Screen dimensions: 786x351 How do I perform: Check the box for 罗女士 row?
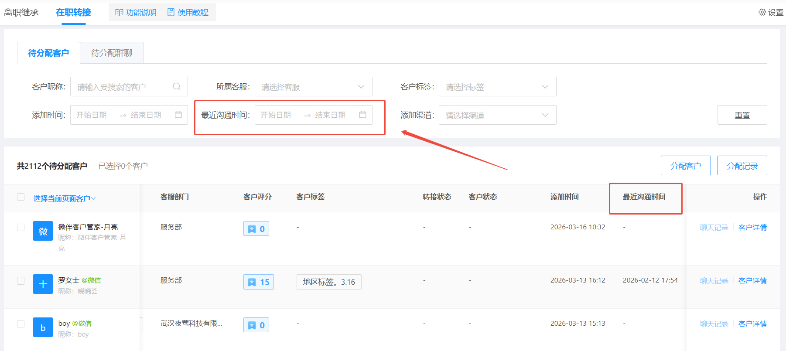tap(21, 280)
